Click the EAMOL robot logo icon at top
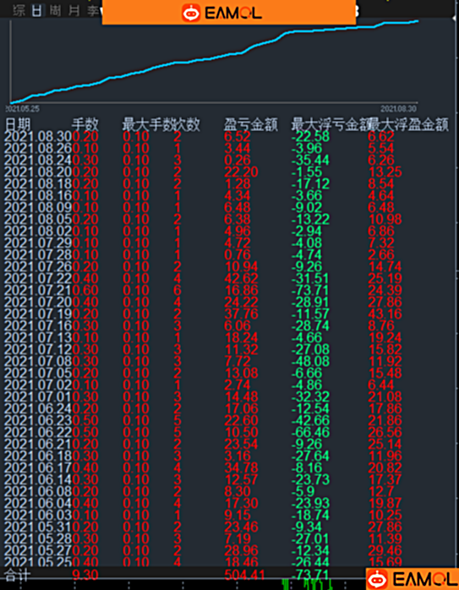The height and width of the screenshot is (590, 459). [191, 14]
